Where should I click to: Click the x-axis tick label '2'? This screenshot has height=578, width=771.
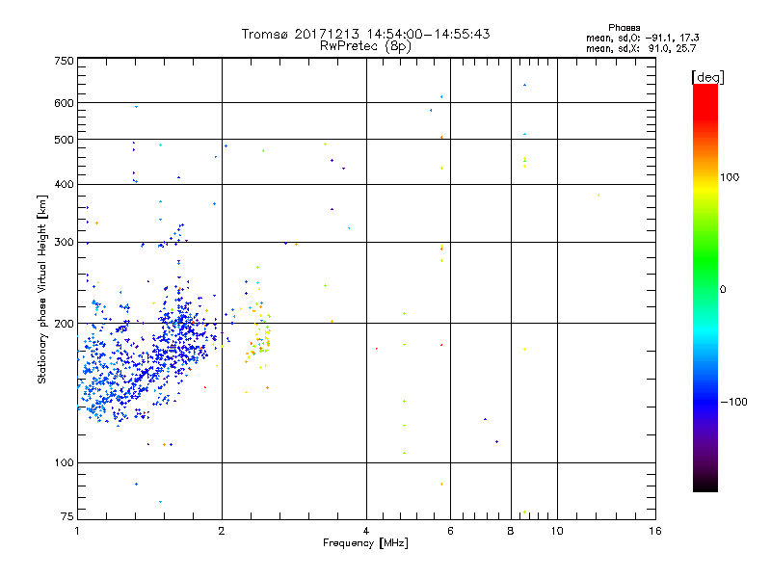pos(222,531)
